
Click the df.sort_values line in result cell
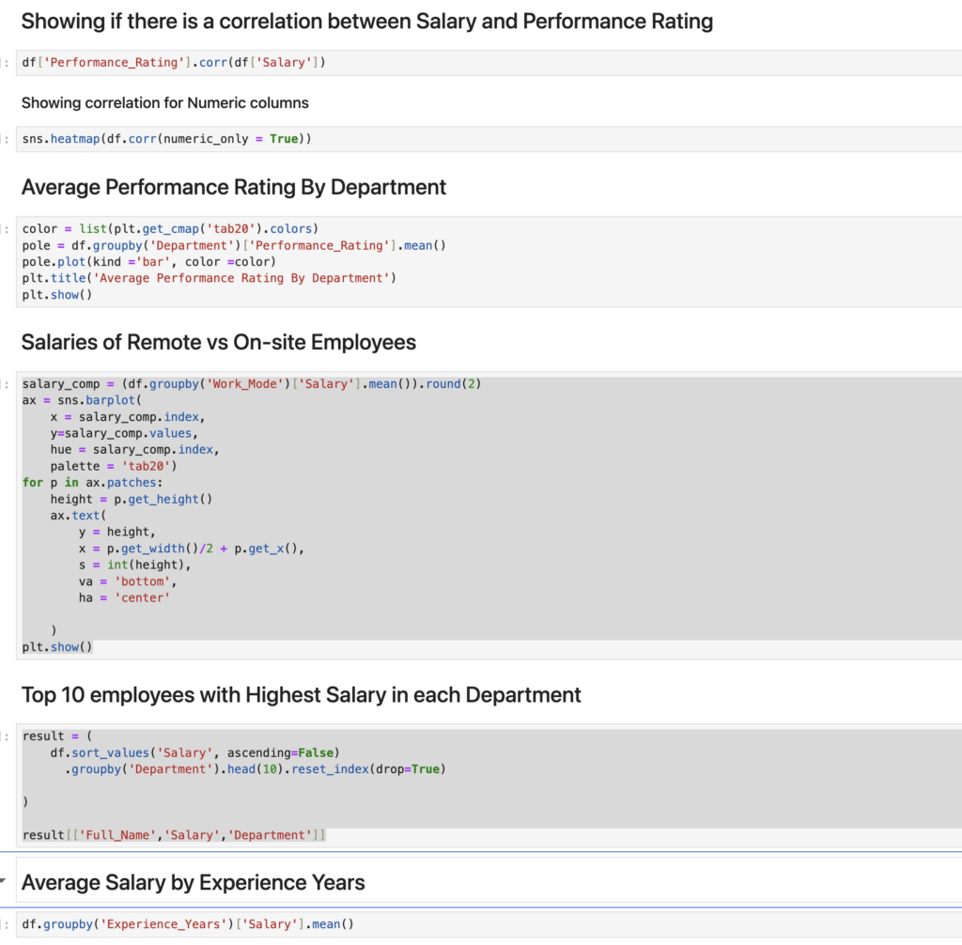194,752
